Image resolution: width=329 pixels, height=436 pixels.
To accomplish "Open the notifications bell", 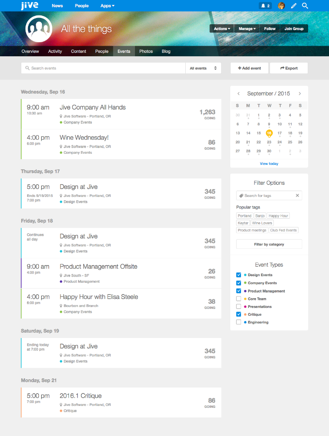I will pos(266,5).
